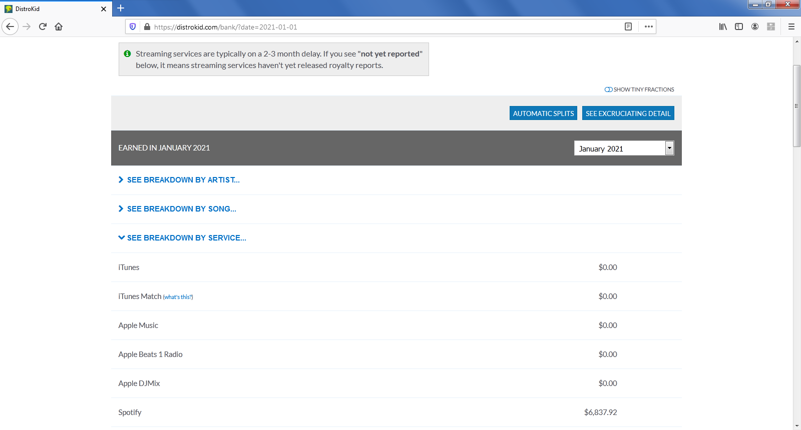
Task: Click the Earned in January 2021 heading
Action: click(164, 148)
